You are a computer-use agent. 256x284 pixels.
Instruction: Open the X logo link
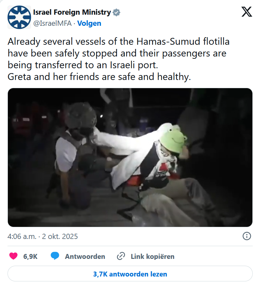coord(247,12)
